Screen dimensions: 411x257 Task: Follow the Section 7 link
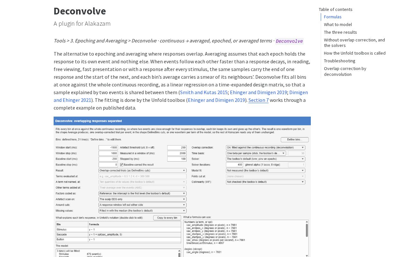coord(258,100)
